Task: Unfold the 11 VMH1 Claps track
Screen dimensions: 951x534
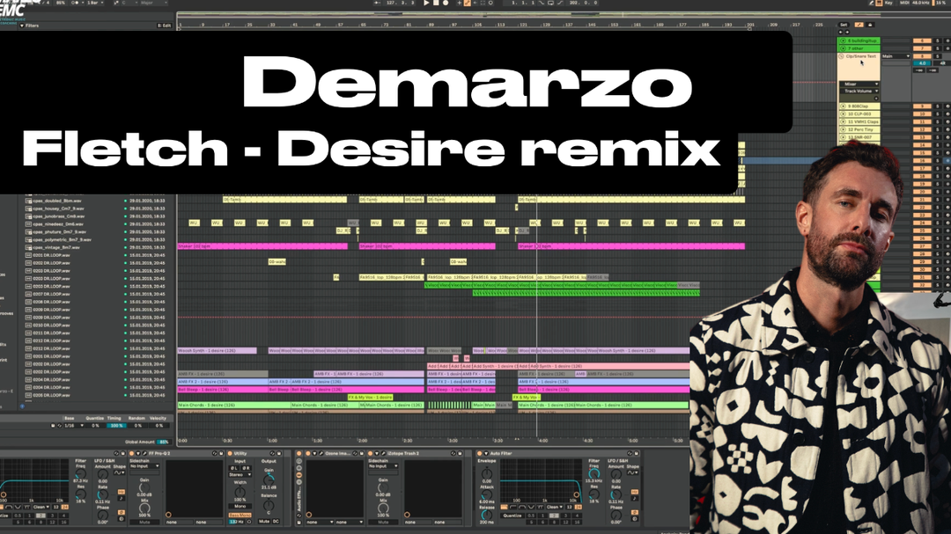Action: (x=843, y=121)
